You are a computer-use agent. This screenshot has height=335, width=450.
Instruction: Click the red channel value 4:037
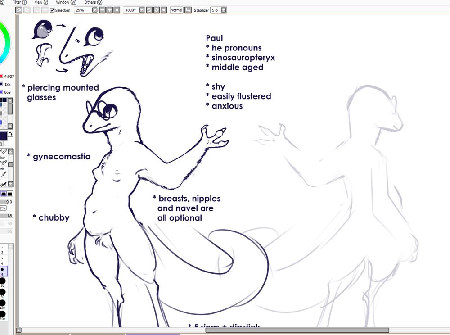pyautogui.click(x=9, y=77)
